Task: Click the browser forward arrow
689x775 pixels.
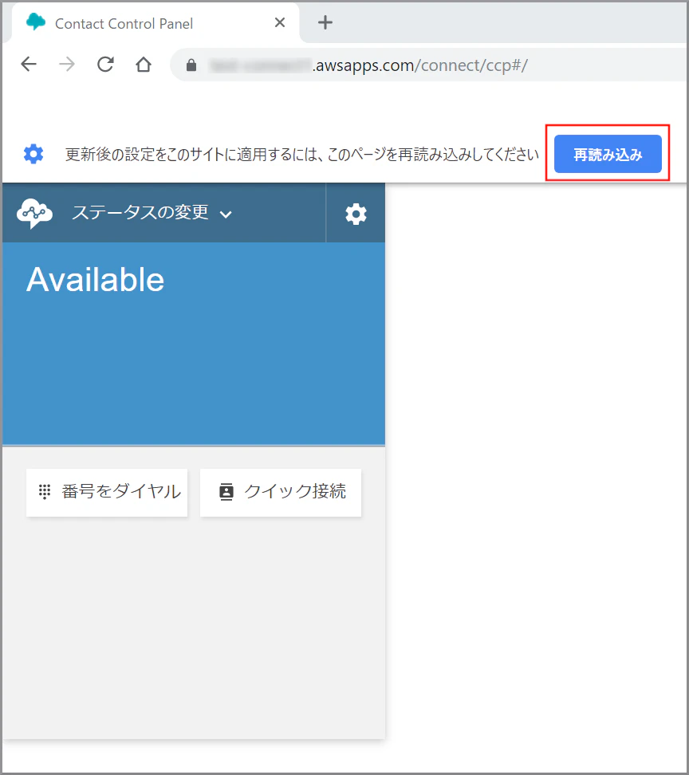Action: (x=67, y=65)
